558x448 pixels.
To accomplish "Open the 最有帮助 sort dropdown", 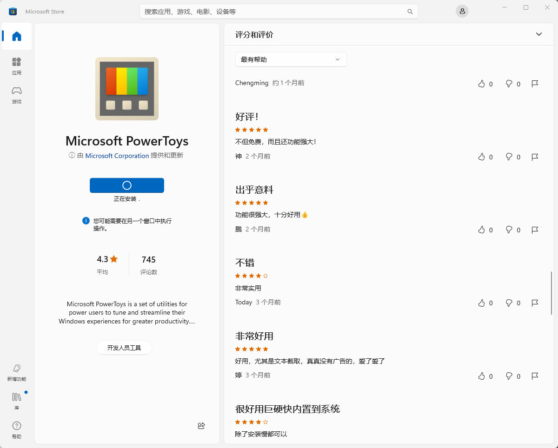I will tap(291, 59).
